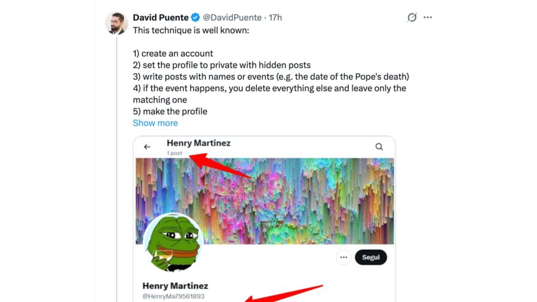Open the Grok analysis icon on the tweet

[x=412, y=17]
